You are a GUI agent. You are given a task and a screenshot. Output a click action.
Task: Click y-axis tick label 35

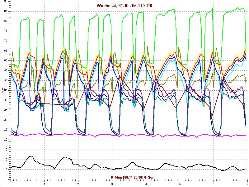pyautogui.click(x=6, y=110)
